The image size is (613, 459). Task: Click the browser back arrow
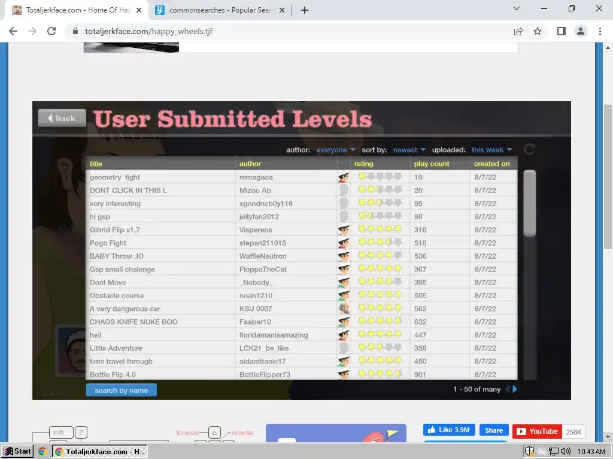pyautogui.click(x=13, y=31)
